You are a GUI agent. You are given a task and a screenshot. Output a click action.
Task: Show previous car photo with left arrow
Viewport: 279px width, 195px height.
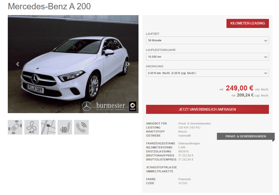(x=18, y=64)
